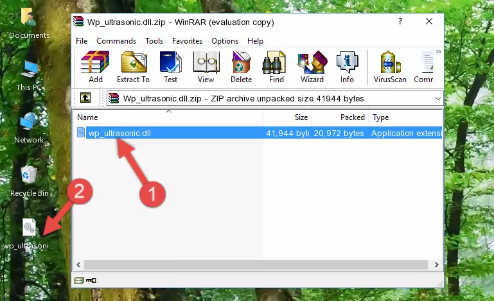Open the Options menu
Image resolution: width=494 pixels, height=301 pixels.
pos(225,41)
